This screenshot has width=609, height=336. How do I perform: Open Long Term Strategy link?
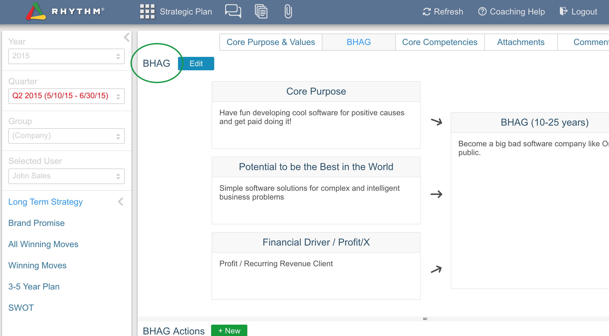click(x=46, y=202)
